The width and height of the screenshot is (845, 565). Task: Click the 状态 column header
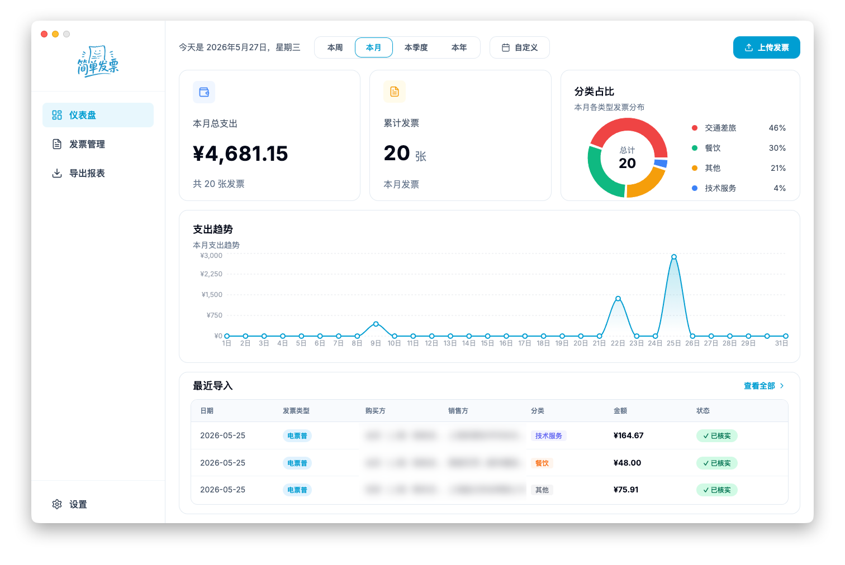(703, 411)
